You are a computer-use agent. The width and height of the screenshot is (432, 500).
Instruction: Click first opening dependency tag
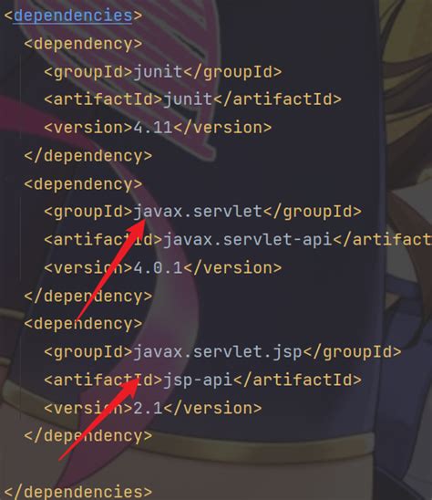coord(83,44)
